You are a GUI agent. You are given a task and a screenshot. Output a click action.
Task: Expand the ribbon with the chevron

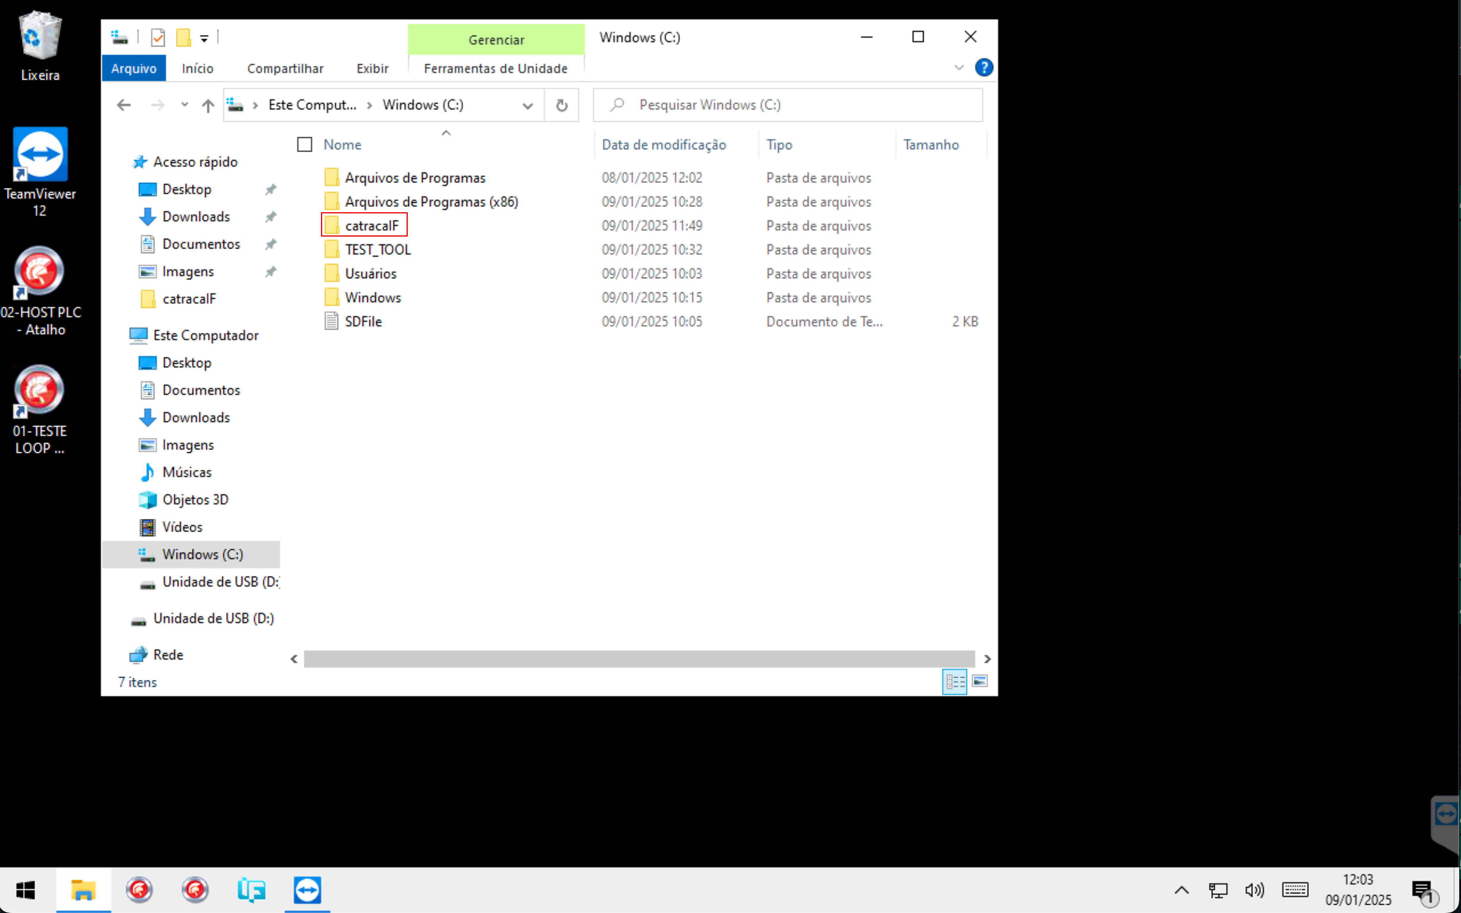click(x=959, y=68)
